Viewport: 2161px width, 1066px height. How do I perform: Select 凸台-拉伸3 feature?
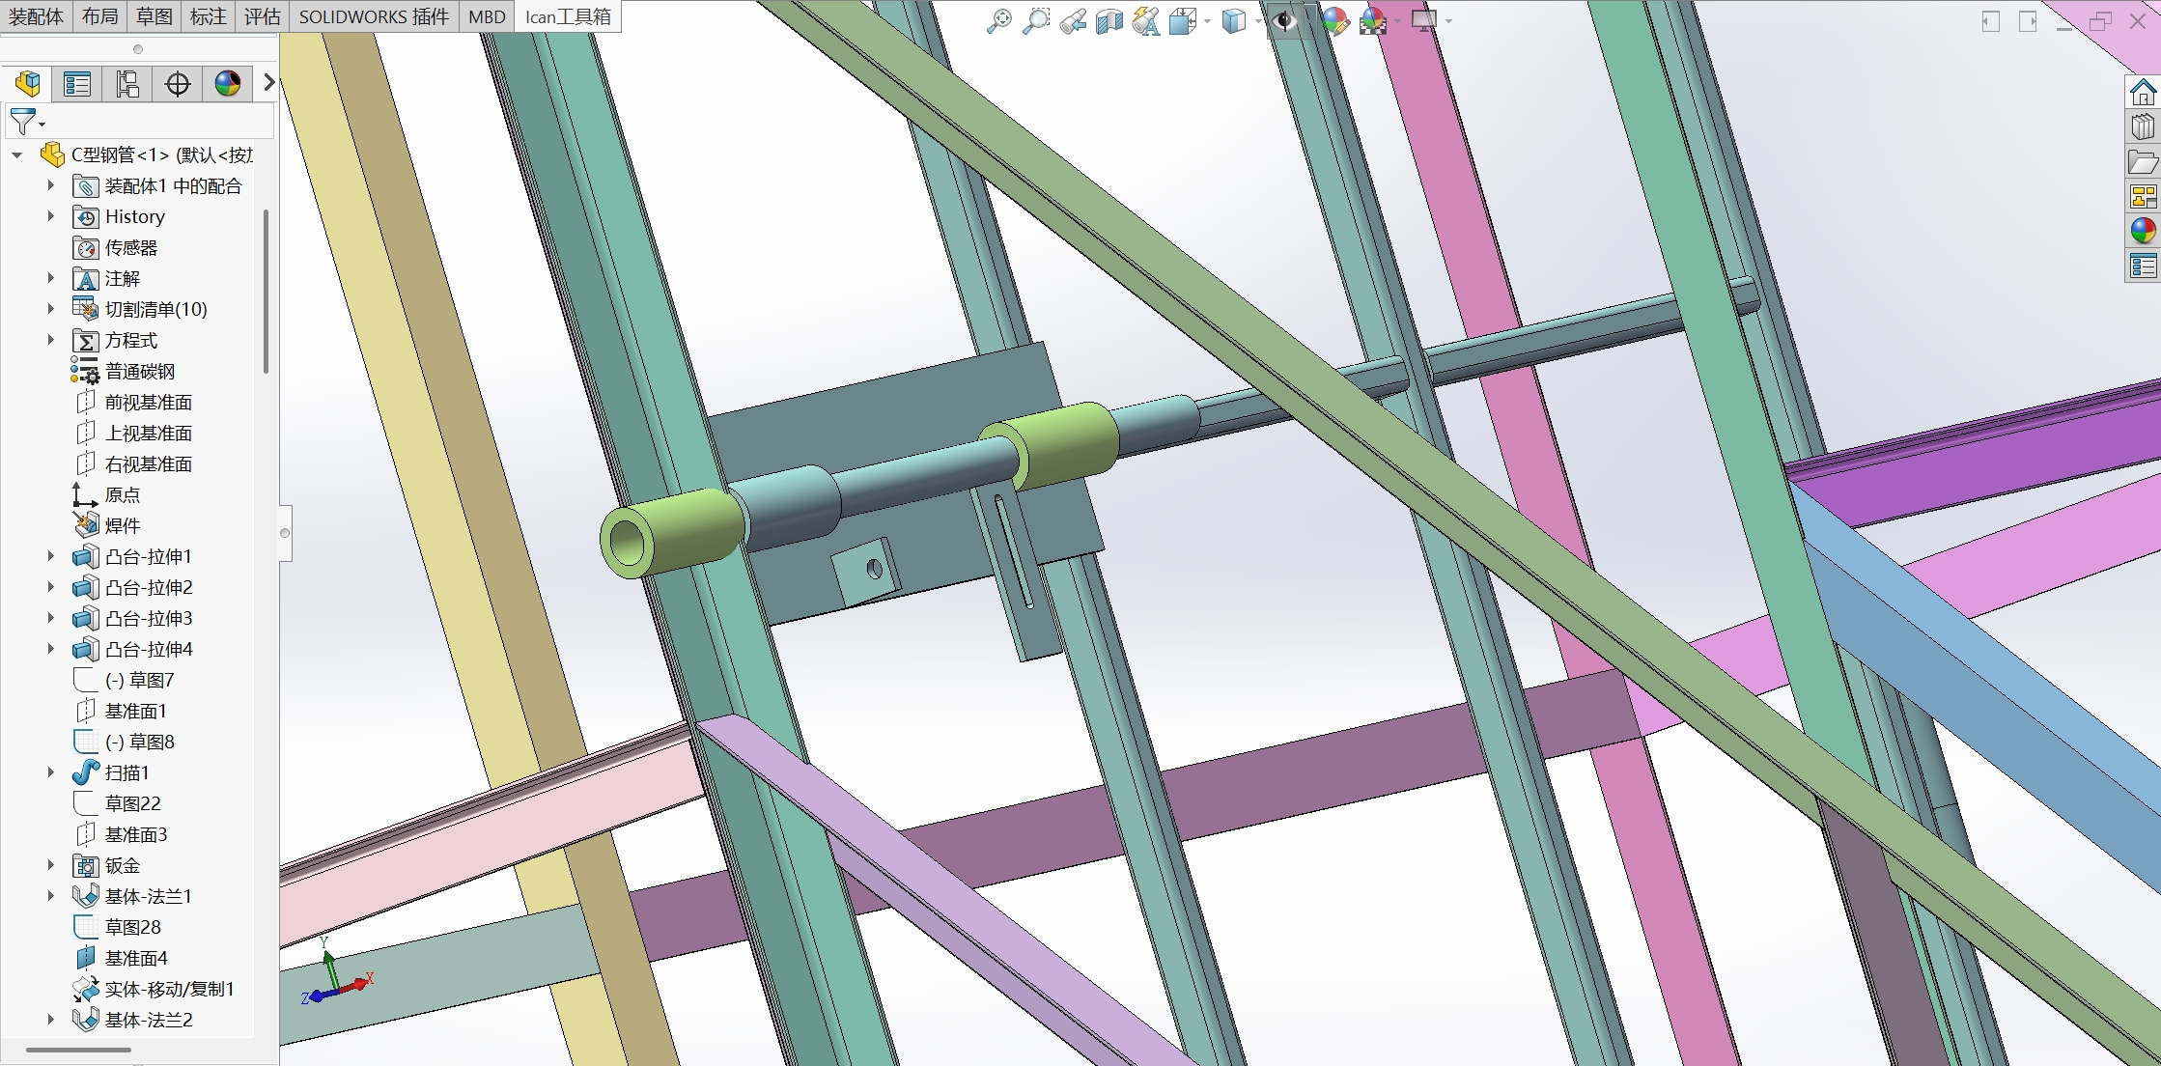pos(149,618)
